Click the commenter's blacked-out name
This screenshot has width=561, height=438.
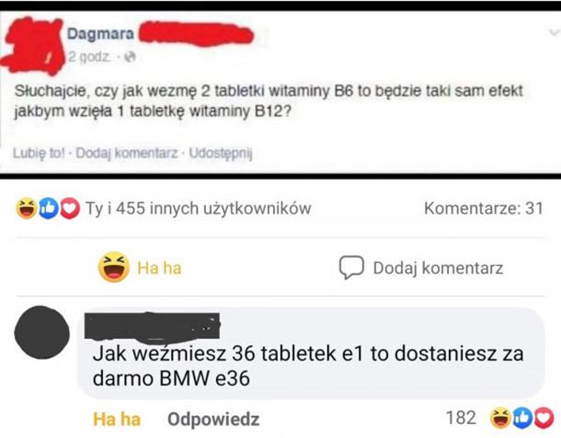[152, 326]
